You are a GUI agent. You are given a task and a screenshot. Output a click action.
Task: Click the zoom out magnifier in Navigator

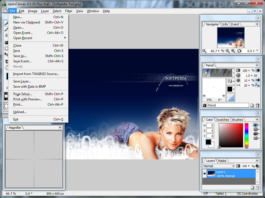click(228, 51)
